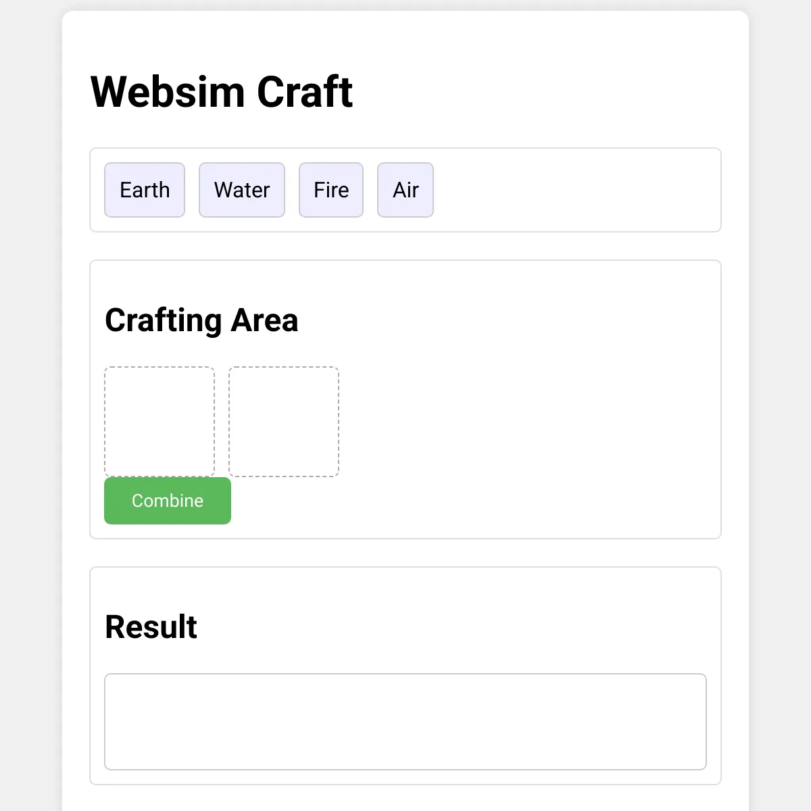
Task: Click the Websim Craft title
Action: tap(222, 91)
